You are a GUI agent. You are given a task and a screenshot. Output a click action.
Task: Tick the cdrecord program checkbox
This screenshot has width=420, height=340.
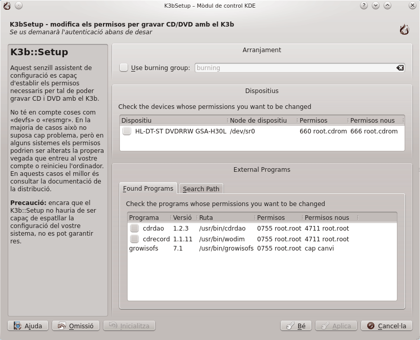(134, 239)
